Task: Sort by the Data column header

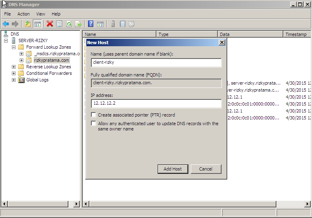Action: click(x=250, y=34)
